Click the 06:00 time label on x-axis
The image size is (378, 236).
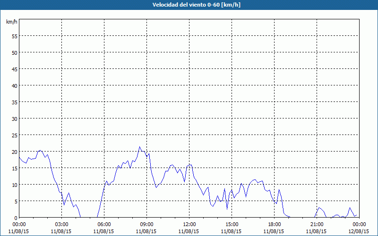(104, 225)
